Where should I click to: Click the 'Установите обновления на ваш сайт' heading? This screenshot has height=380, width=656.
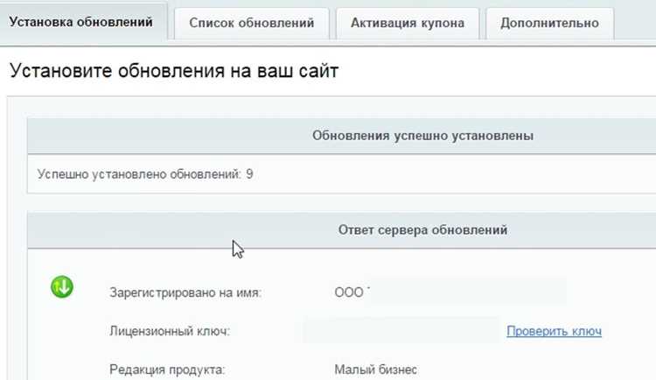[x=174, y=70]
